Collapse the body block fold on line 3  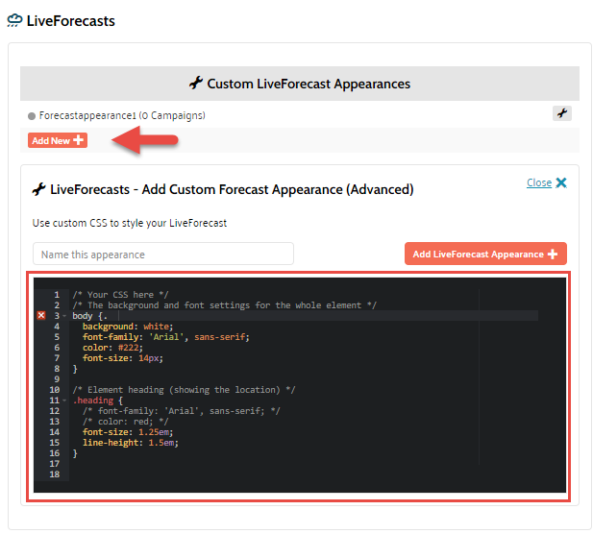64,316
